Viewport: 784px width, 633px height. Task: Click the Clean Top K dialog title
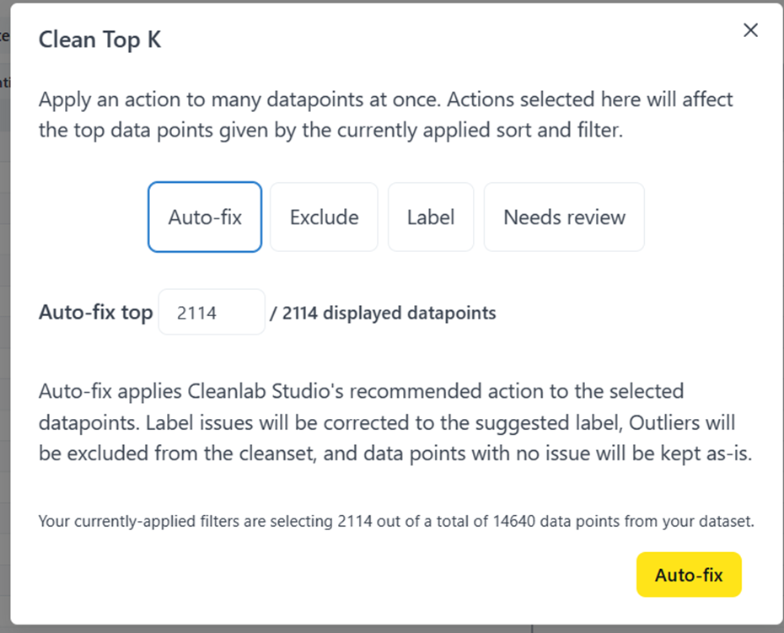click(100, 40)
